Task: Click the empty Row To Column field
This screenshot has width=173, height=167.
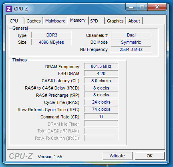Action: (101, 138)
